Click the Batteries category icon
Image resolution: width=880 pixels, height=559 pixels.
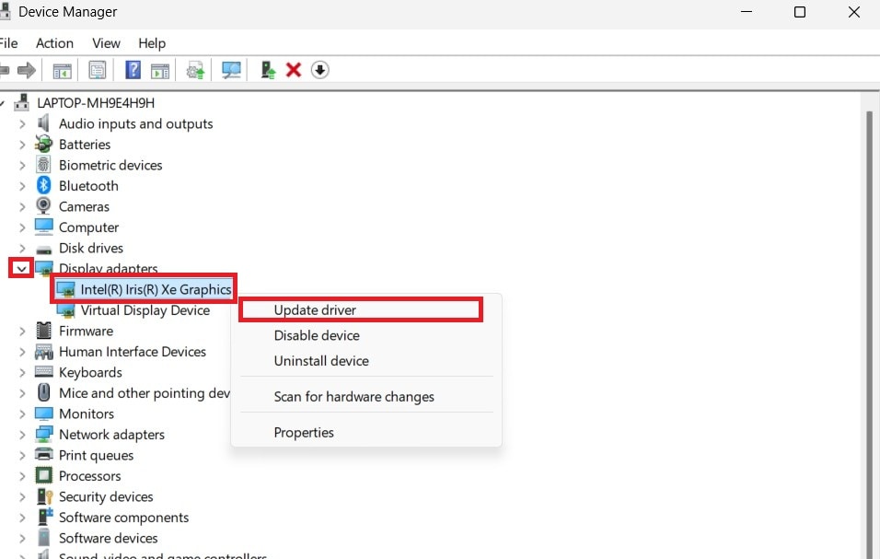coord(44,145)
